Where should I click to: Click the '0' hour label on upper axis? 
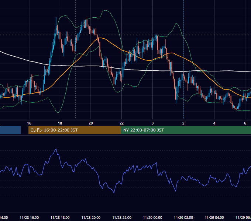tap(152, 123)
